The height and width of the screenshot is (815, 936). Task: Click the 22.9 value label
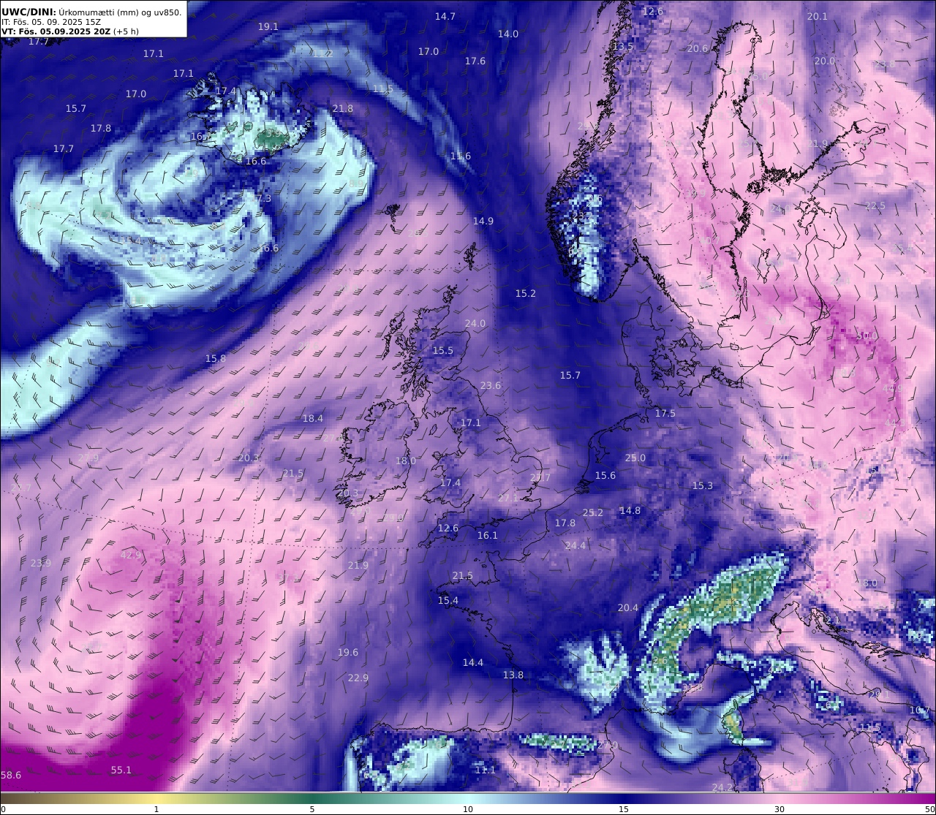(358, 678)
